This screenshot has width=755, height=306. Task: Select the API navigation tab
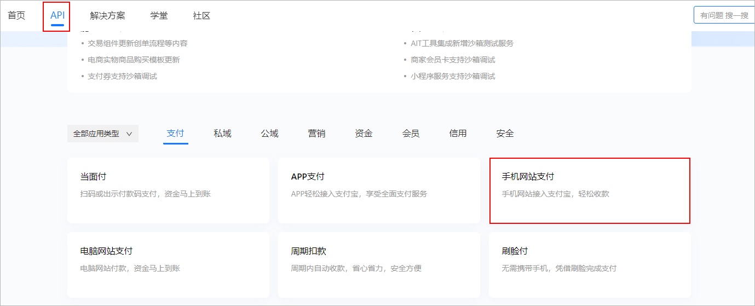click(57, 15)
